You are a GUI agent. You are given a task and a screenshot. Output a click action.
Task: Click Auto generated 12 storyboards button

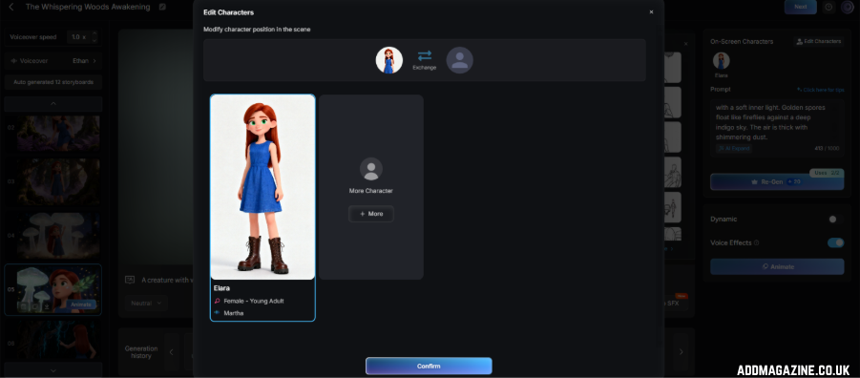click(x=53, y=82)
